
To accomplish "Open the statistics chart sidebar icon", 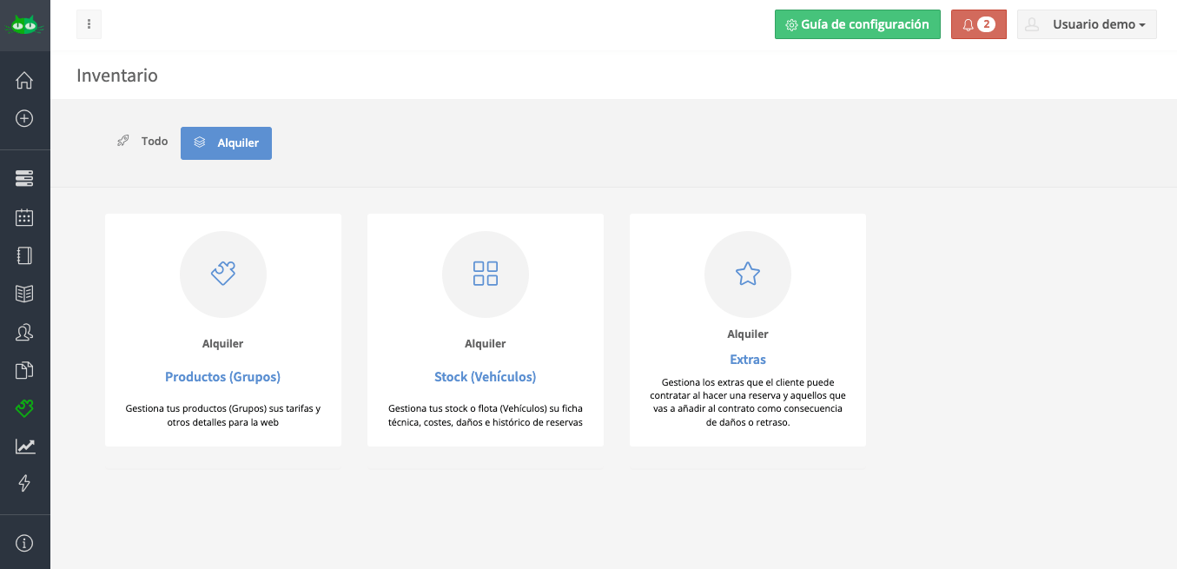I will pyautogui.click(x=24, y=446).
